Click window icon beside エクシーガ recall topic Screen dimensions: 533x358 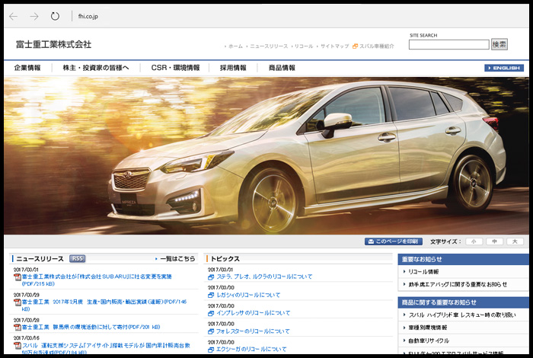point(211,350)
